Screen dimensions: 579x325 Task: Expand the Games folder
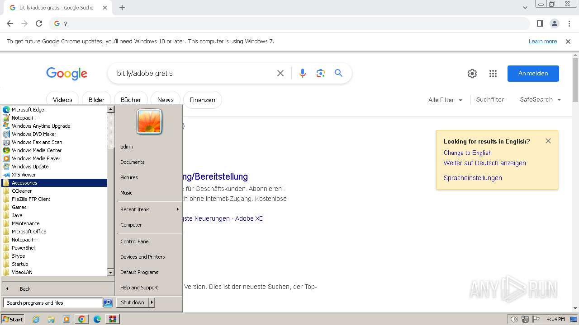(x=54, y=207)
